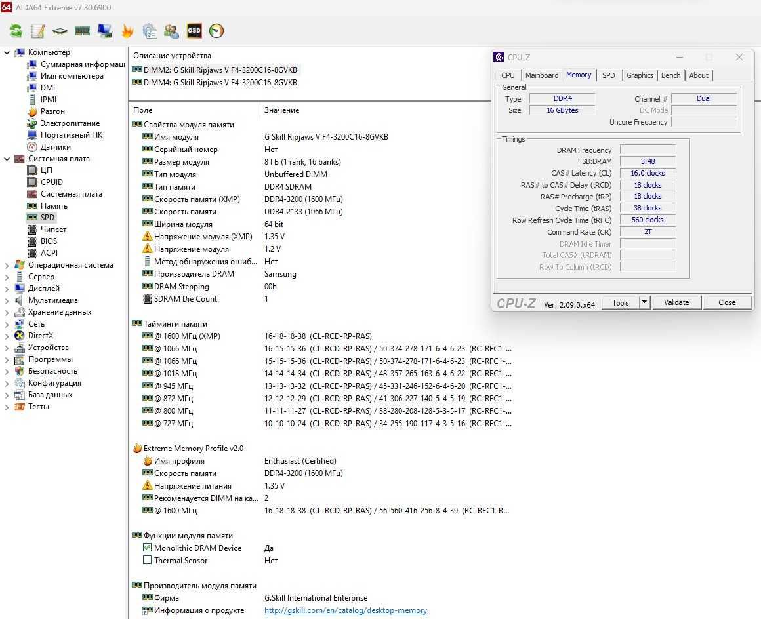Expand the Мультимедиа tree node
761x619 pixels.
(7, 300)
